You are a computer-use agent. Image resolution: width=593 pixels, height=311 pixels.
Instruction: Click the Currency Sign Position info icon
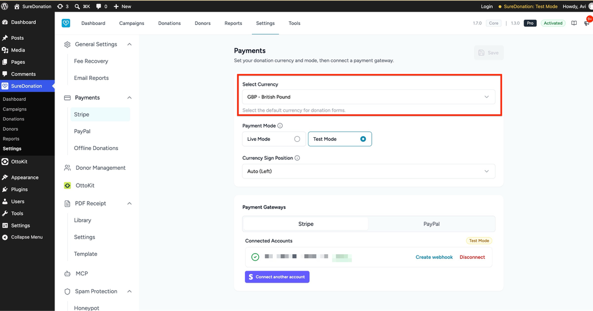297,158
